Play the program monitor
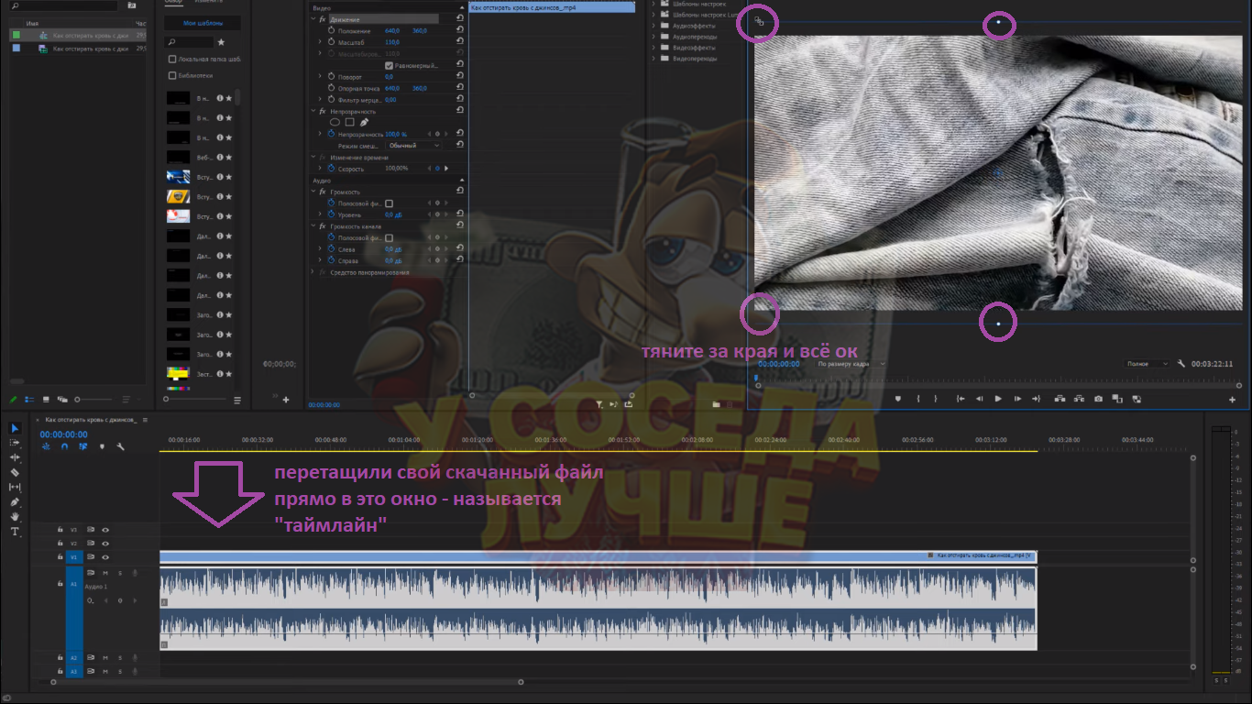Image resolution: width=1252 pixels, height=704 pixels. pyautogui.click(x=998, y=399)
